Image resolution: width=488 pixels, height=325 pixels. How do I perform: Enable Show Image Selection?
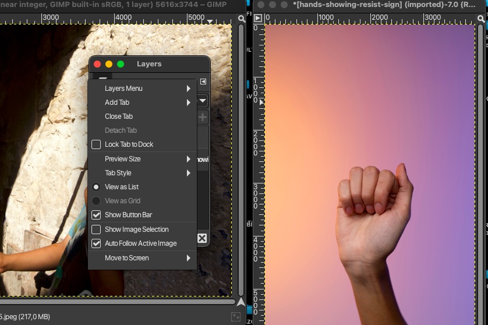coord(96,229)
